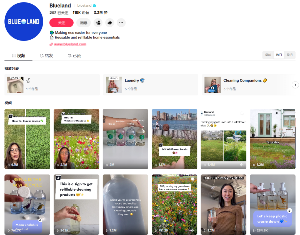Show more playlists with the right chevron

tap(295, 85)
